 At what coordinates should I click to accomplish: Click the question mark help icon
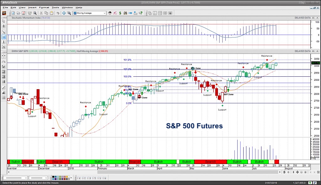click(141, 13)
